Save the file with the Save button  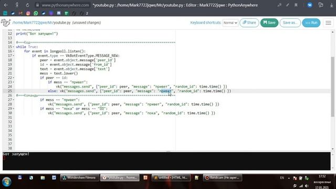[269, 23]
